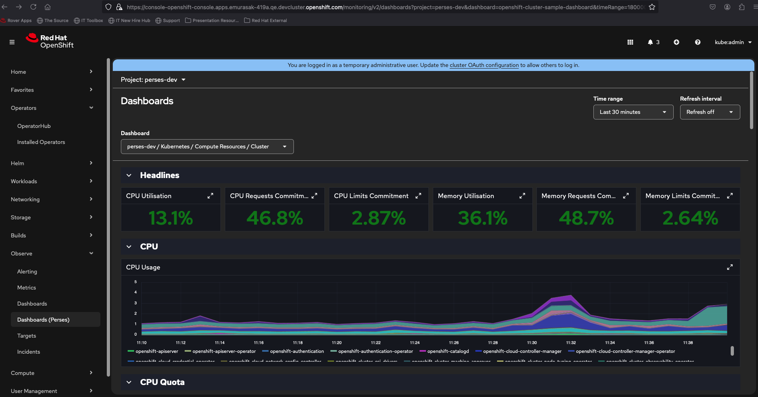Toggle openshift-catalogd series in the legend
Image resolution: width=758 pixels, height=397 pixels.
[x=448, y=351]
